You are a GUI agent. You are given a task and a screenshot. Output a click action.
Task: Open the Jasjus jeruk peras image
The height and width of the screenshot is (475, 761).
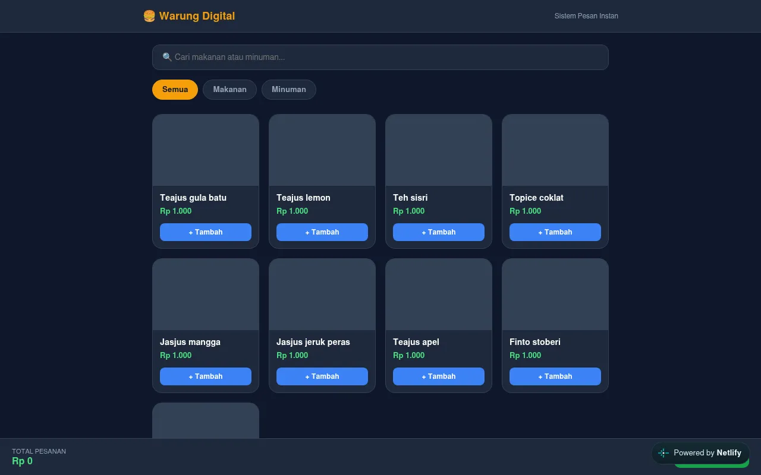click(x=322, y=294)
